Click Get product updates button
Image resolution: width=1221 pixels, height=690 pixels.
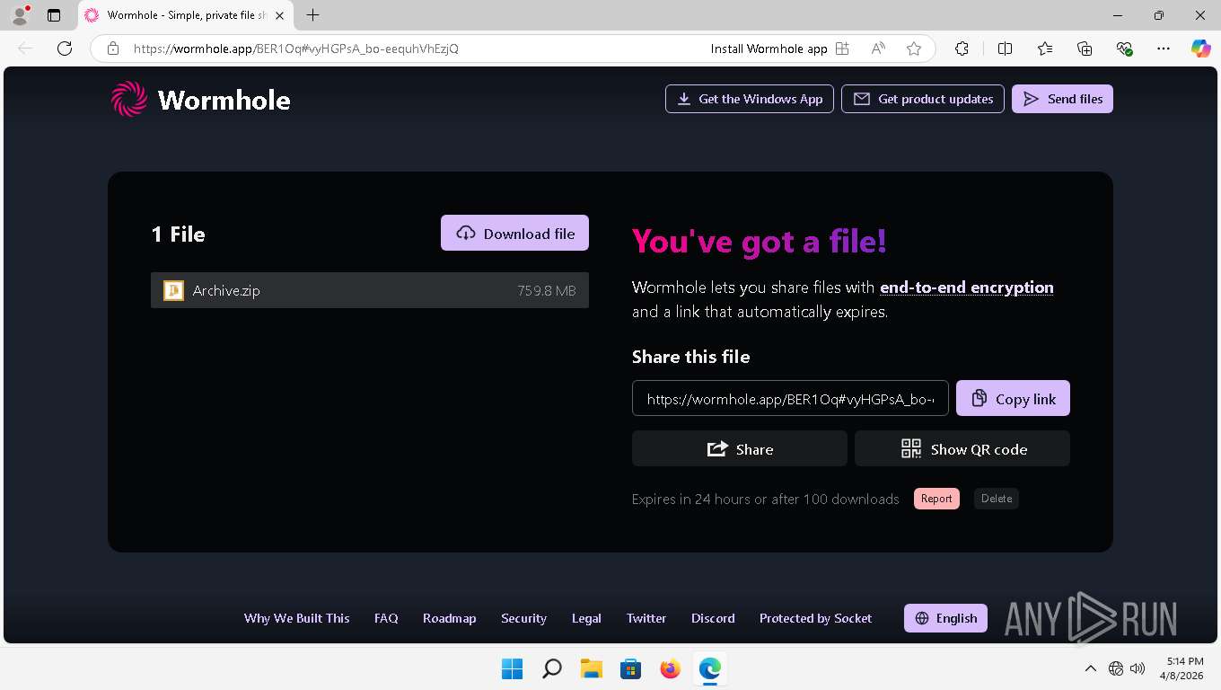pos(923,99)
